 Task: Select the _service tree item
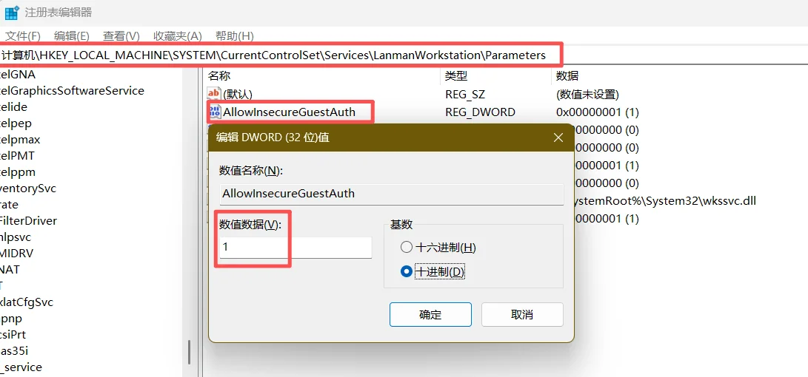click(21, 367)
